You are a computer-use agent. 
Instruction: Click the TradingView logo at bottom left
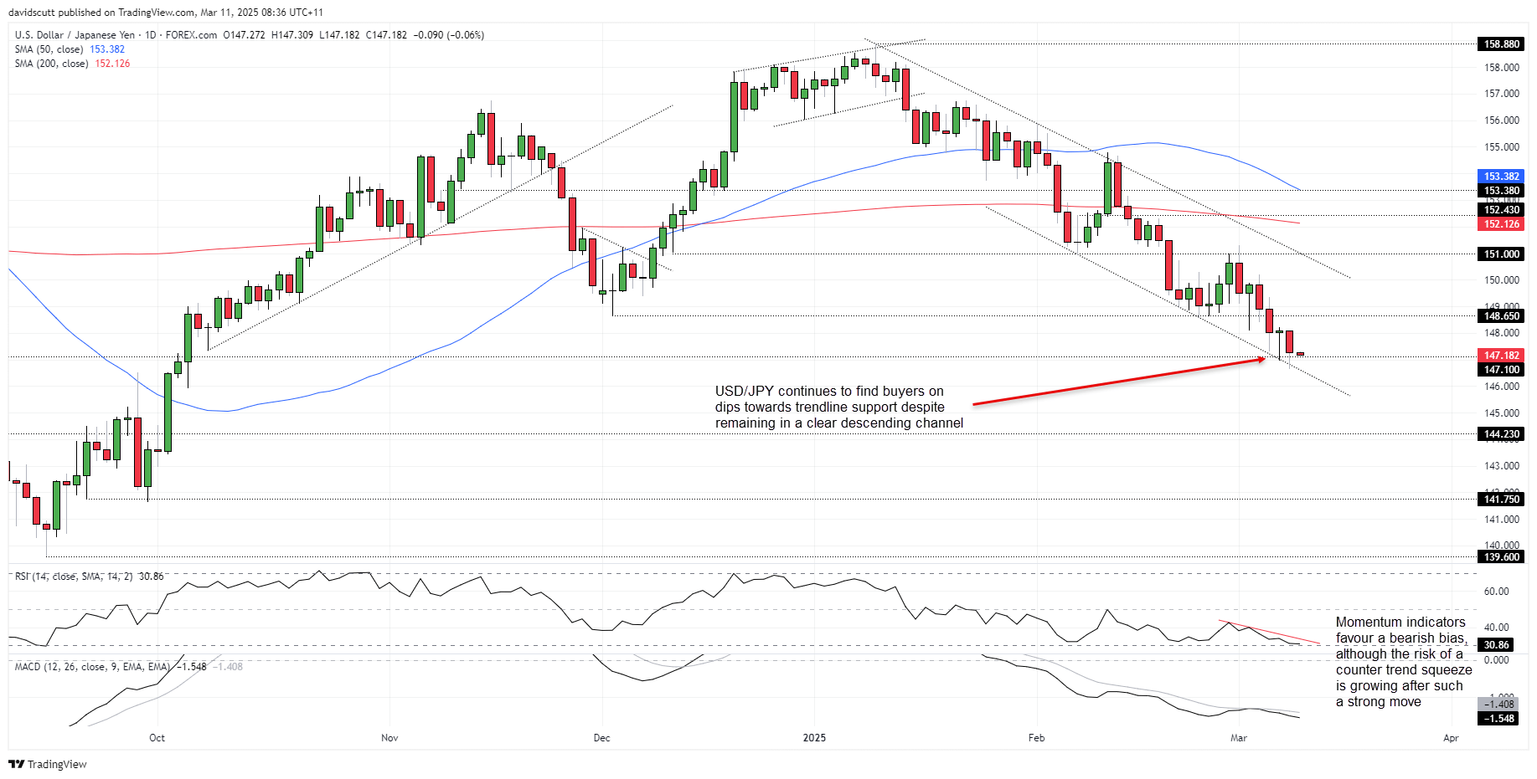pyautogui.click(x=48, y=764)
